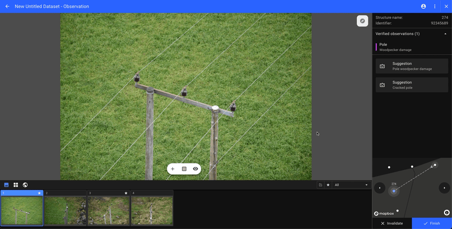The height and width of the screenshot is (229, 452).
Task: Toggle annotation visibility with the eye icon
Action: point(195,169)
